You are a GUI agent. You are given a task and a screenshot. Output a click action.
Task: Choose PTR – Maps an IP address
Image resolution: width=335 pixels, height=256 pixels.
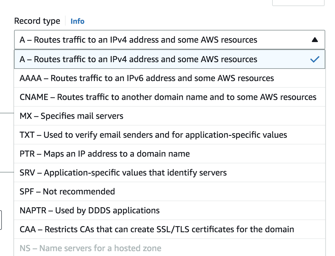(x=170, y=154)
